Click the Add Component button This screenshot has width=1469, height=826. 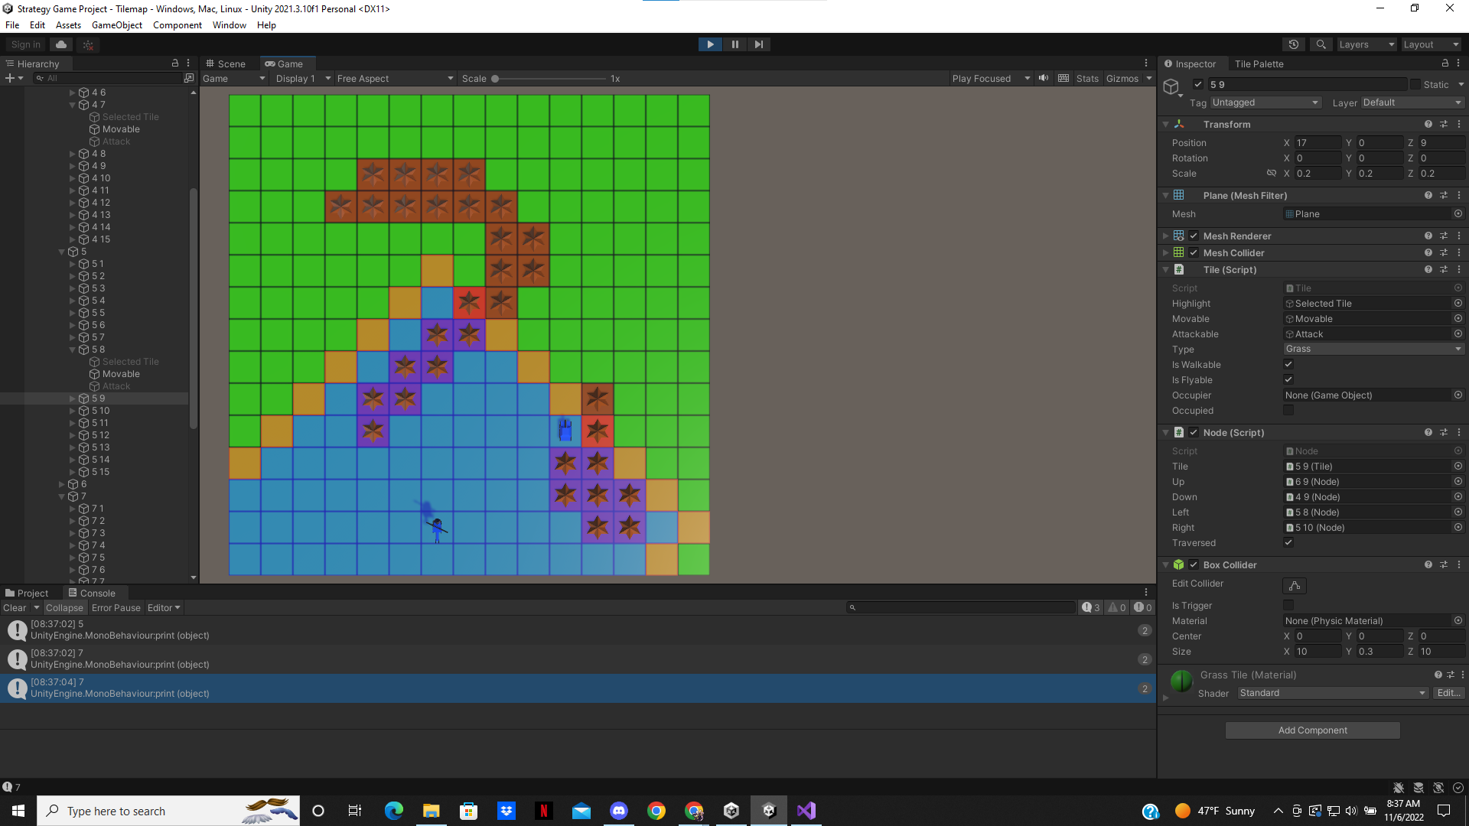click(x=1312, y=730)
